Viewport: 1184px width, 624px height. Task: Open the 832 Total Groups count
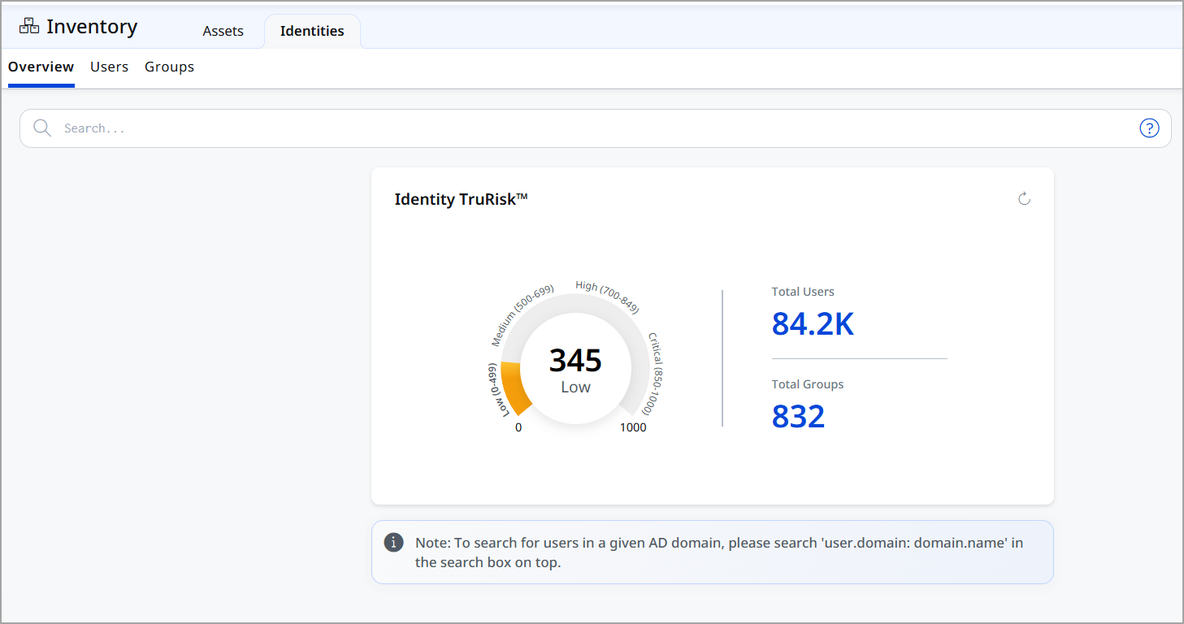click(x=798, y=416)
